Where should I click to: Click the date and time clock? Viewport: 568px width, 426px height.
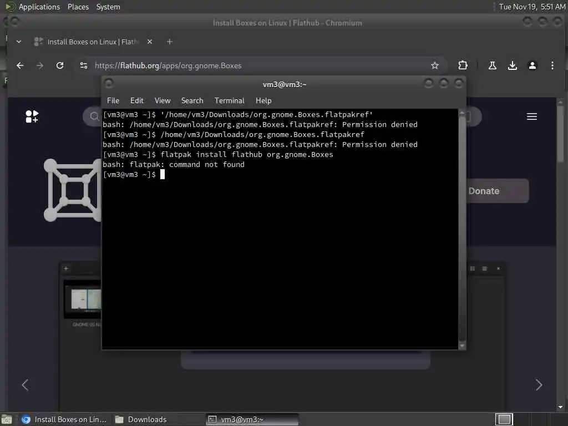532,7
